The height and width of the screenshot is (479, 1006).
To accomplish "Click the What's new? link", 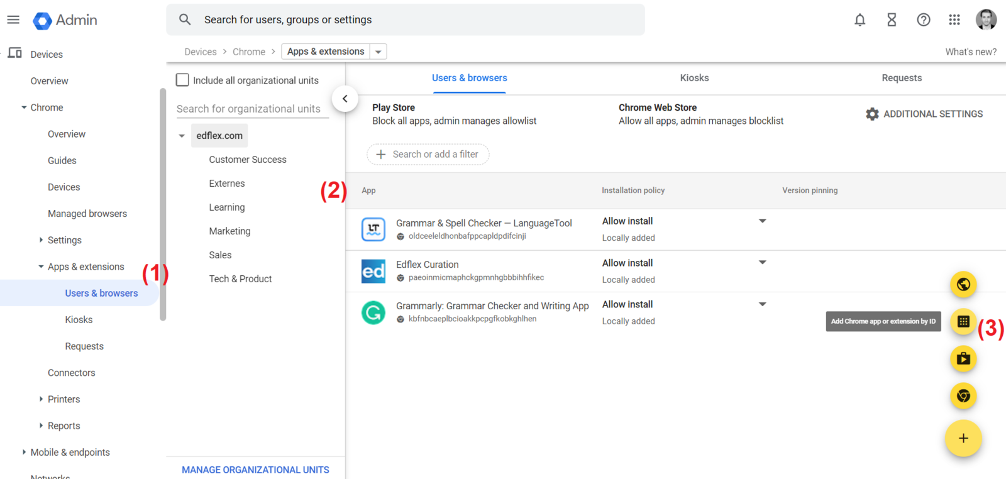I will point(971,52).
